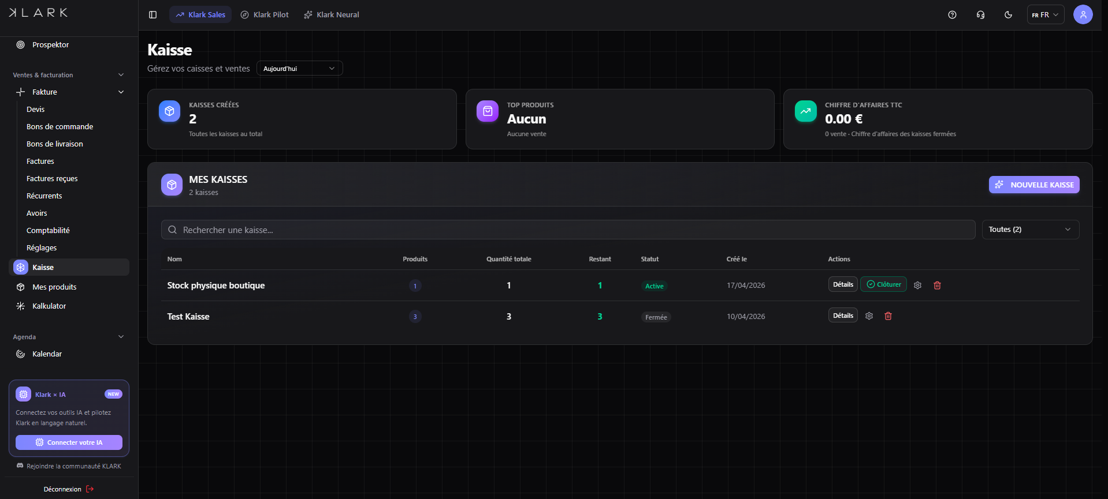Viewport: 1108px width, 499px height.
Task: Switch to the Klark Pilot tab
Action: (x=265, y=15)
